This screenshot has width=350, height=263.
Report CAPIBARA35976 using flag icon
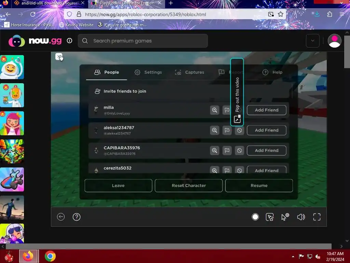pyautogui.click(x=227, y=151)
